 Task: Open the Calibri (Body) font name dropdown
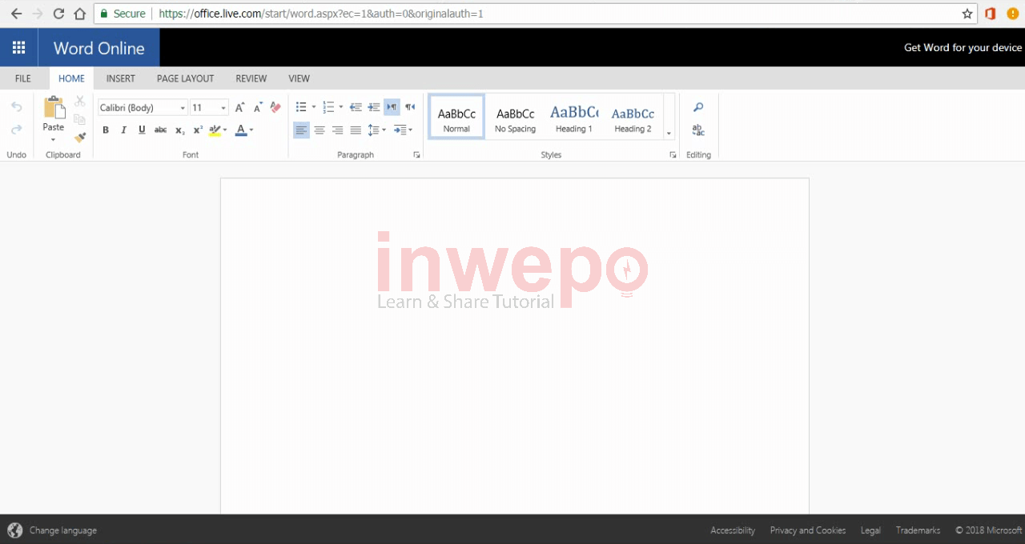coord(183,108)
